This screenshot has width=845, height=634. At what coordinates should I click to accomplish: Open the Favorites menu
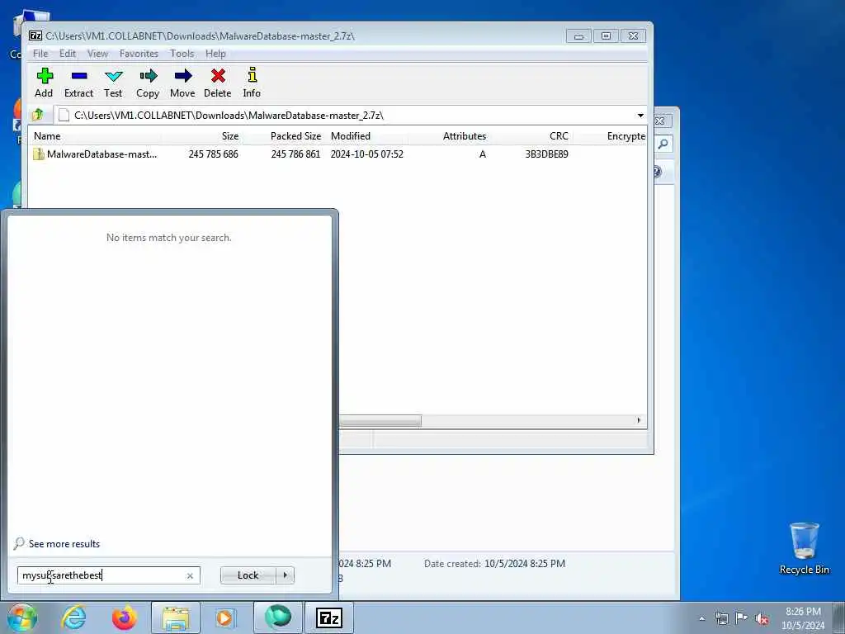click(x=139, y=54)
